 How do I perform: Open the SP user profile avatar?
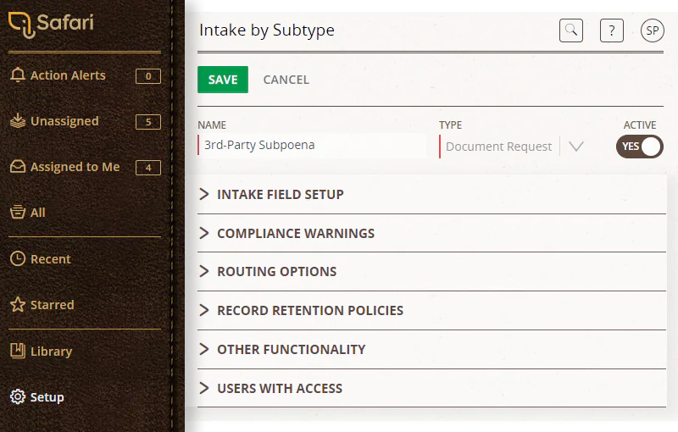point(652,30)
